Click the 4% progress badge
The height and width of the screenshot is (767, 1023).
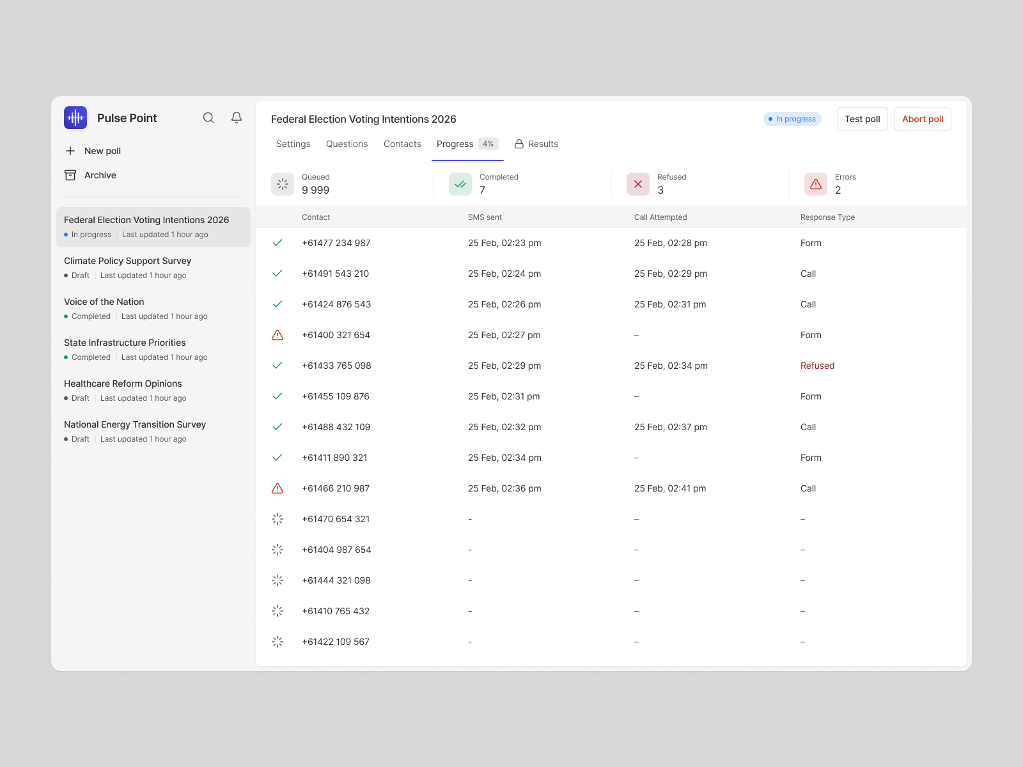tap(488, 144)
